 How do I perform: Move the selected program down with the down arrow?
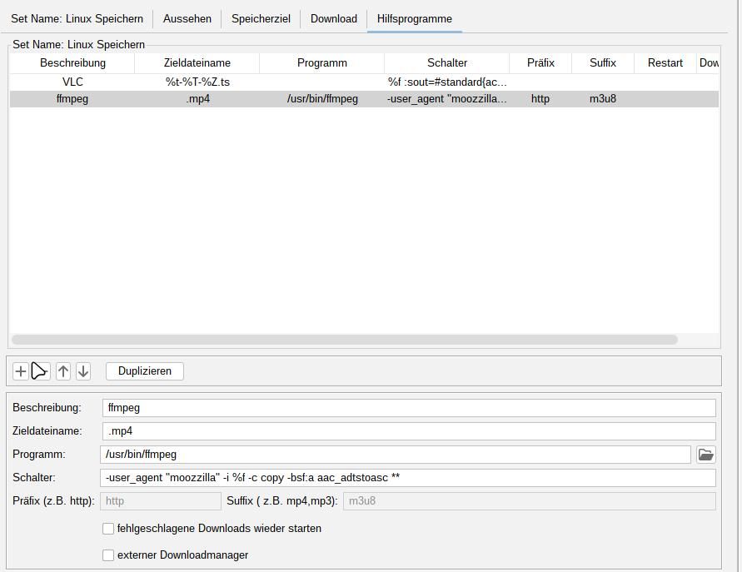click(x=82, y=371)
